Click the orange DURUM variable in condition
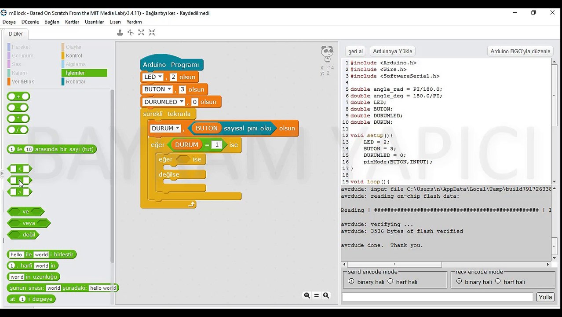562x317 pixels. coord(186,145)
